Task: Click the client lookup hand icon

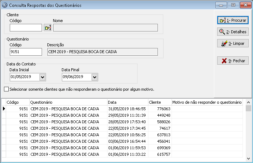Action: [48, 28]
